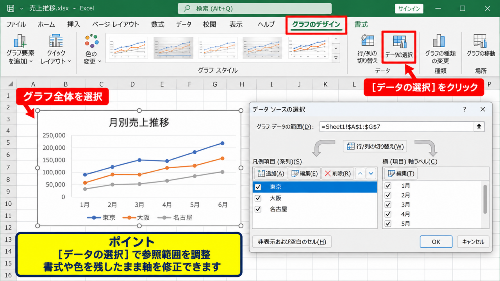Screen dimensions: 500x281
Task: Uncheck the 1月 axis label checkbox
Action: (388, 185)
